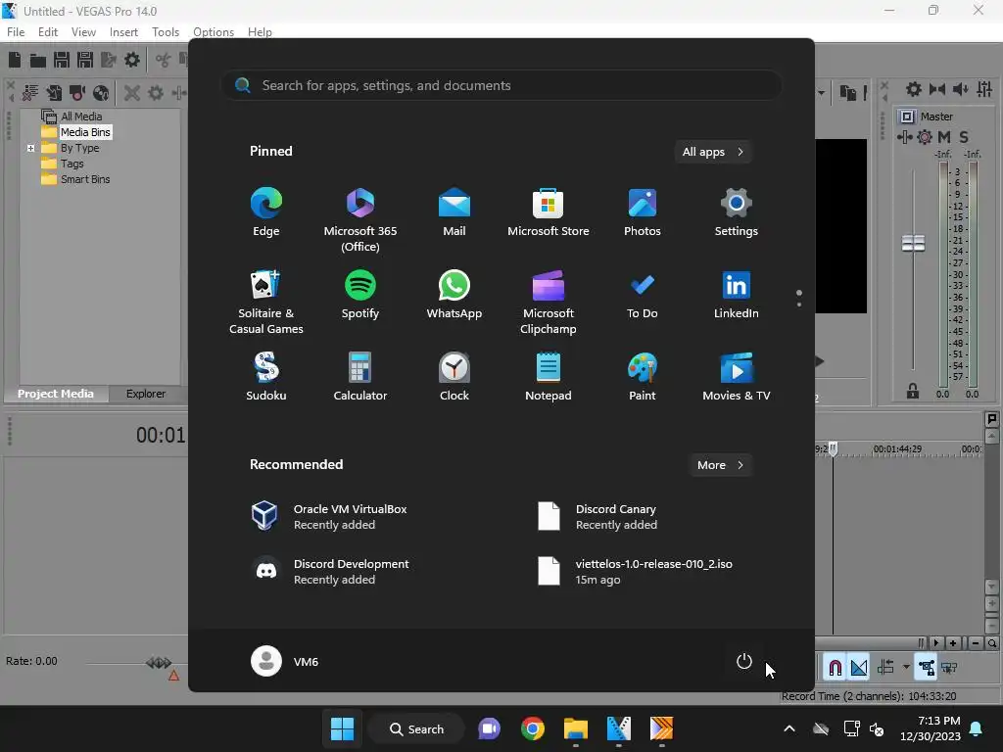Open mixing console from Master Bus toolbar
1003x752 pixels.
click(984, 89)
